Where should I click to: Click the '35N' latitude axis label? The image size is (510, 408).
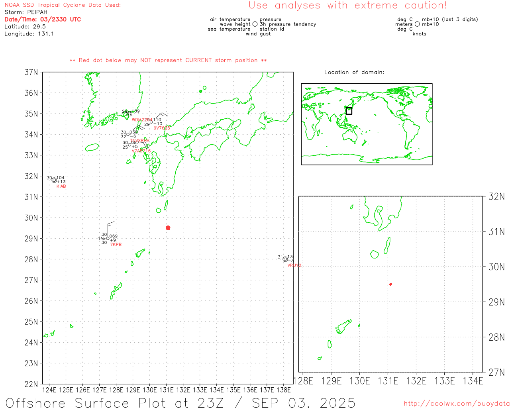click(31, 114)
